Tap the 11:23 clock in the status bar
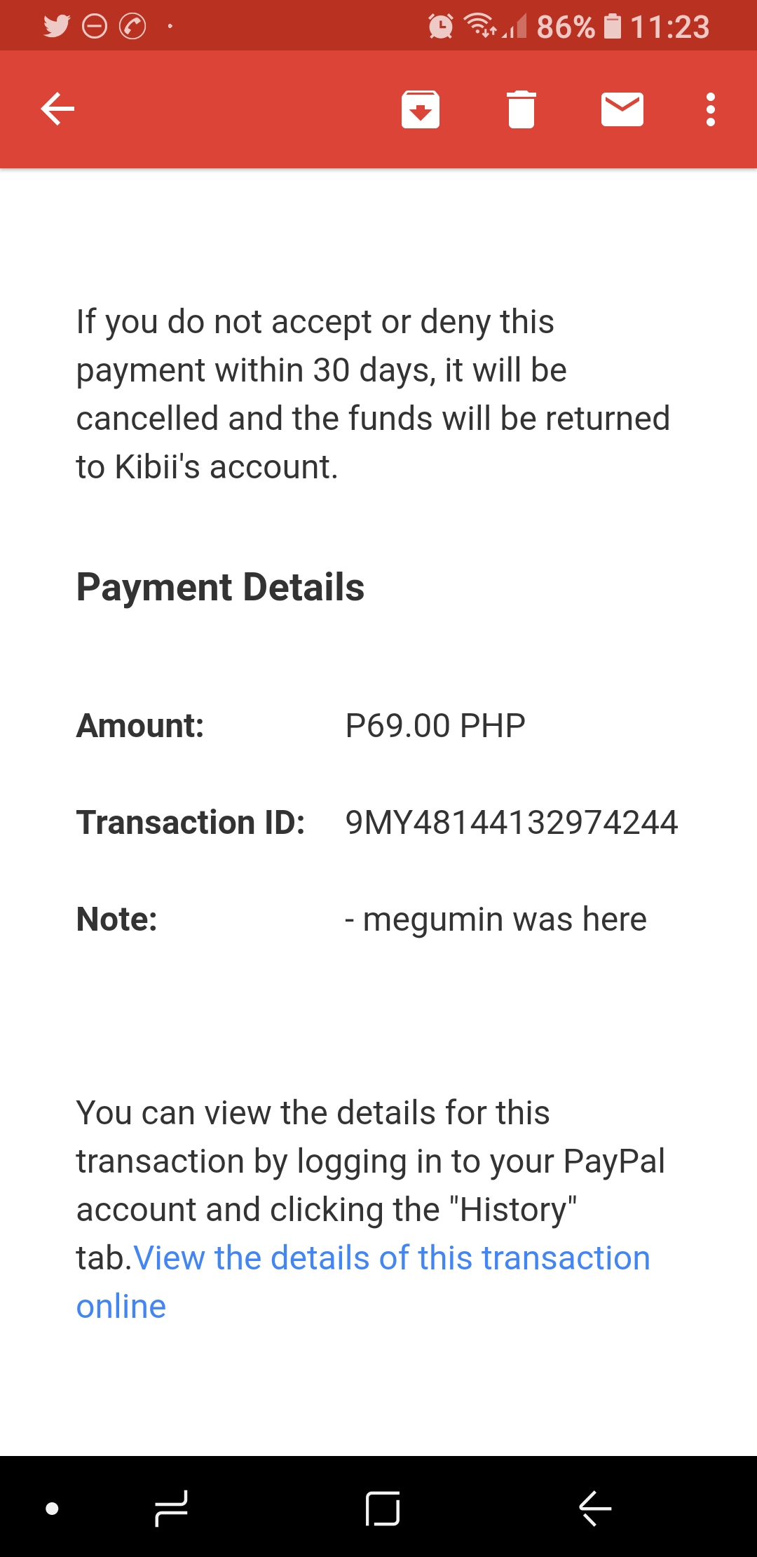 pos(669,27)
